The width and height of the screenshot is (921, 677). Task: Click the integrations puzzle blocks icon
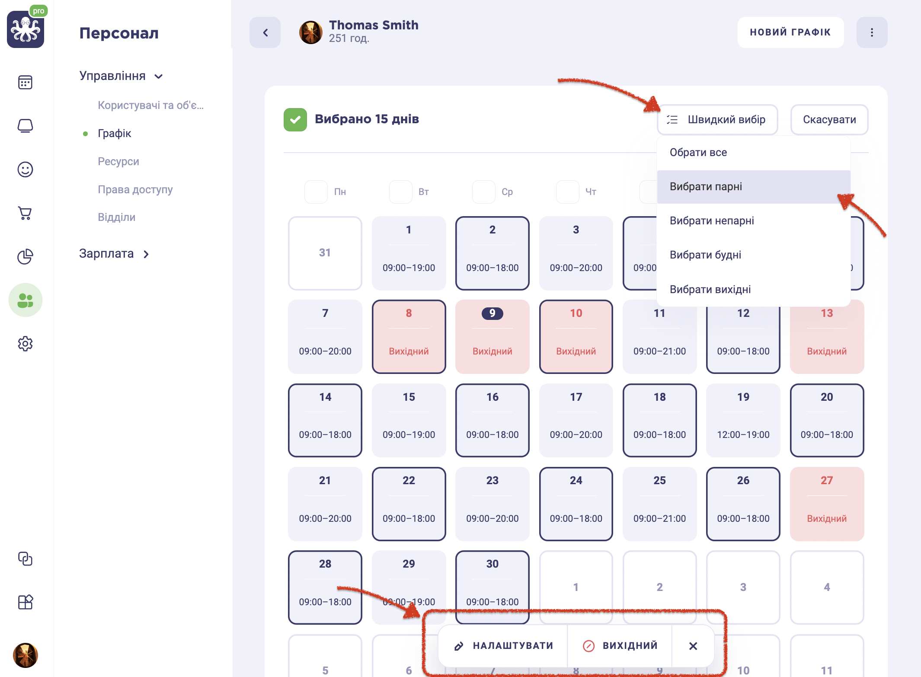[x=25, y=602]
